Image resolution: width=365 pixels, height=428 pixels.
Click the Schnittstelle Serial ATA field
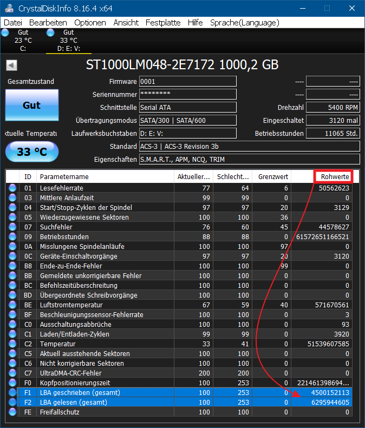pyautogui.click(x=188, y=107)
